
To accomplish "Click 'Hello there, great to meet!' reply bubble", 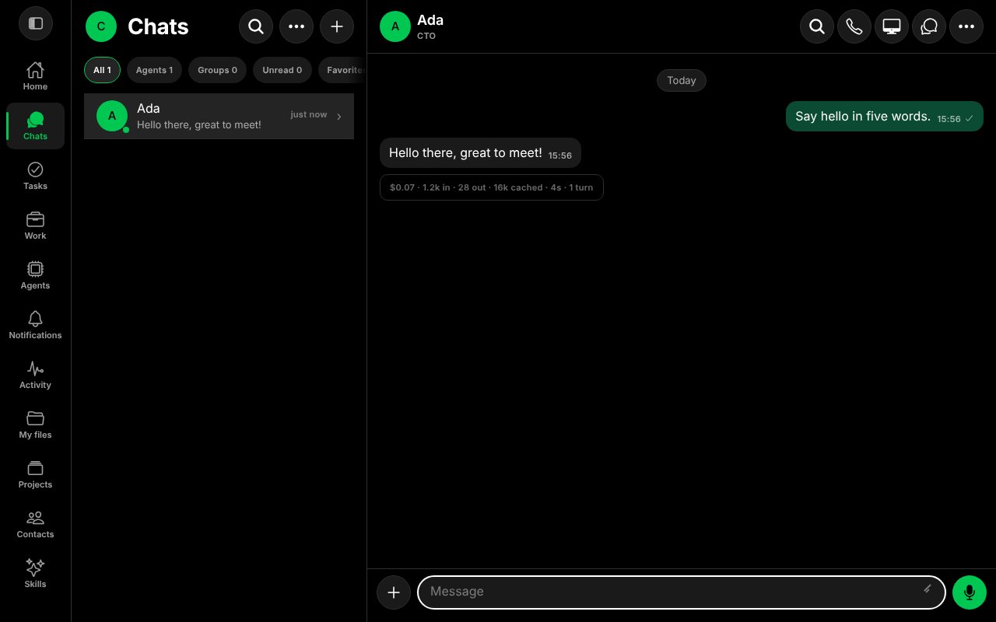I will [x=480, y=153].
